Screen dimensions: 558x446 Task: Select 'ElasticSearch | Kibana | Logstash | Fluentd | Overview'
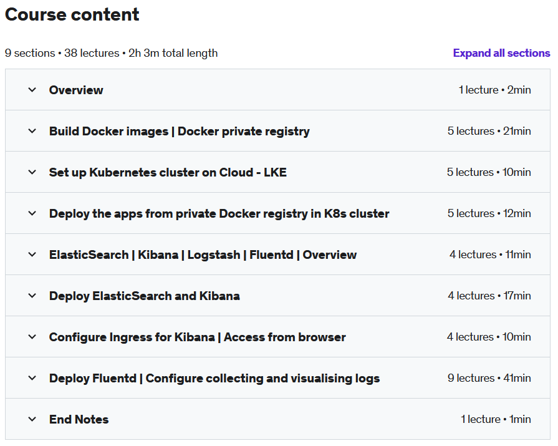[203, 255]
